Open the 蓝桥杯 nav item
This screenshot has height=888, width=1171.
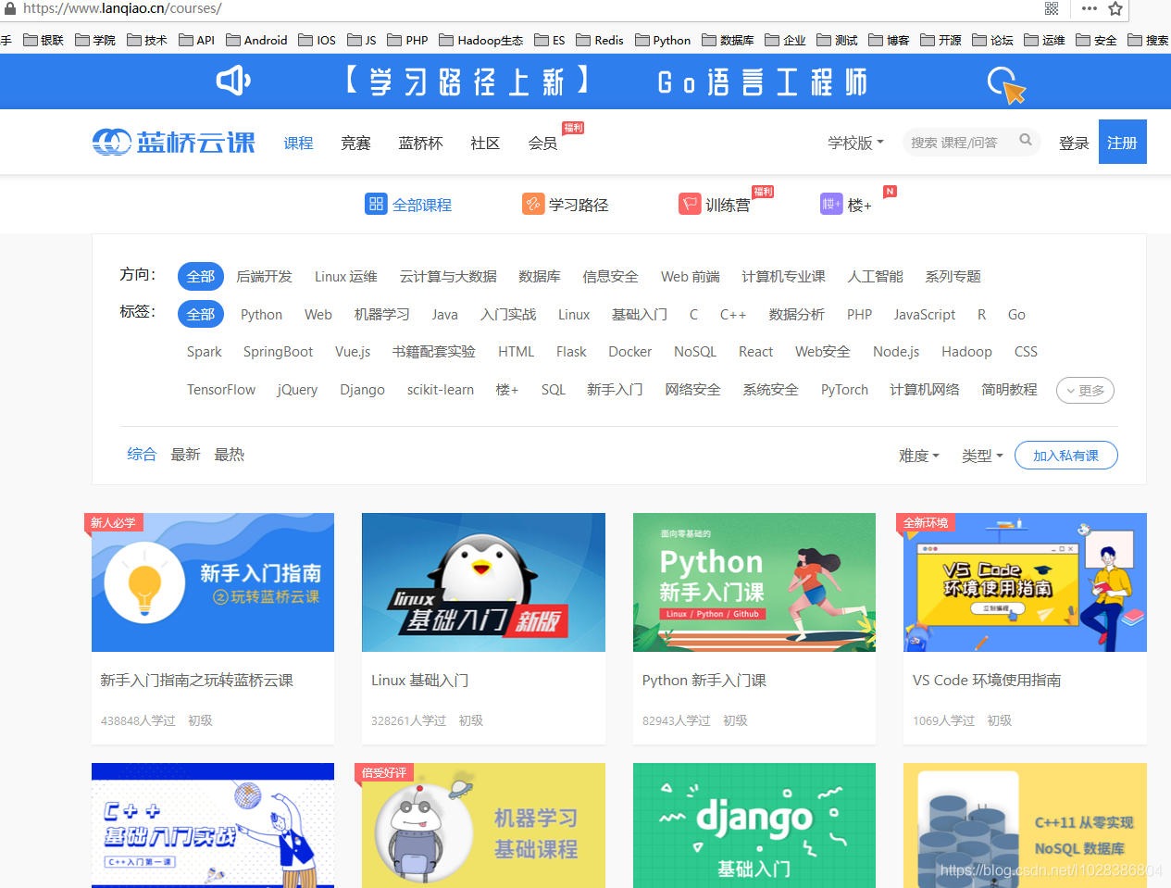[421, 143]
